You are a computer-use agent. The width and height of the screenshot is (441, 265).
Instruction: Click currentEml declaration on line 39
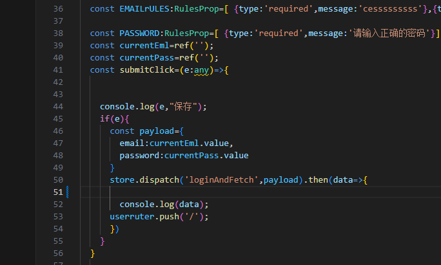pos(144,45)
